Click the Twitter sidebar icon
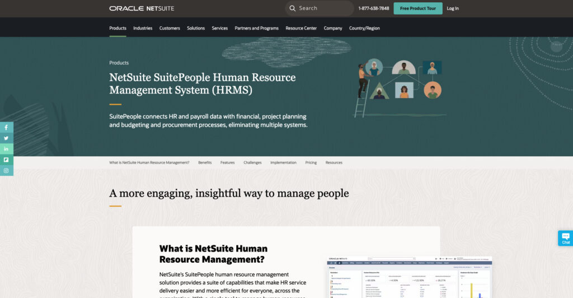Viewport: 573px width, 298px height. [6, 138]
